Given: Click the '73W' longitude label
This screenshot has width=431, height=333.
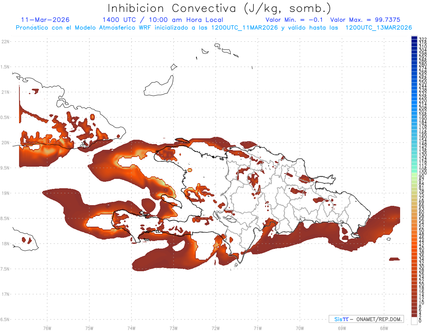Looking at the screenshot, I should (x=173, y=328).
